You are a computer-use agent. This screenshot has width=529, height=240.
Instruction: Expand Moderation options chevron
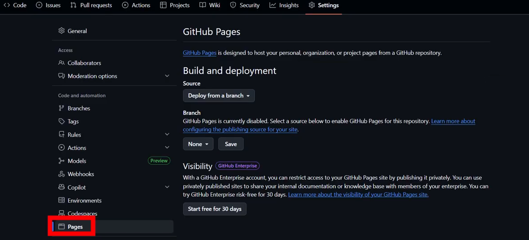[167, 76]
